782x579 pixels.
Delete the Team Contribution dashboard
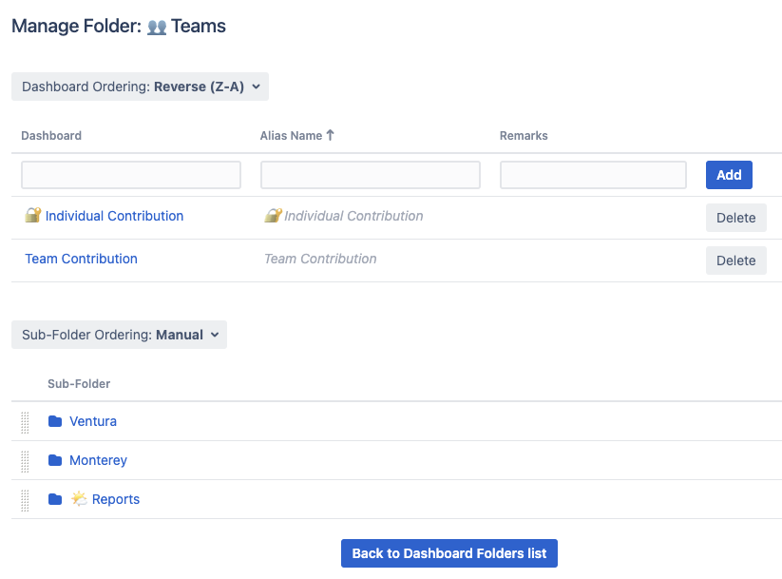tap(735, 261)
